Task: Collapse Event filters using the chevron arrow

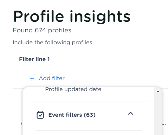Action: point(130,113)
